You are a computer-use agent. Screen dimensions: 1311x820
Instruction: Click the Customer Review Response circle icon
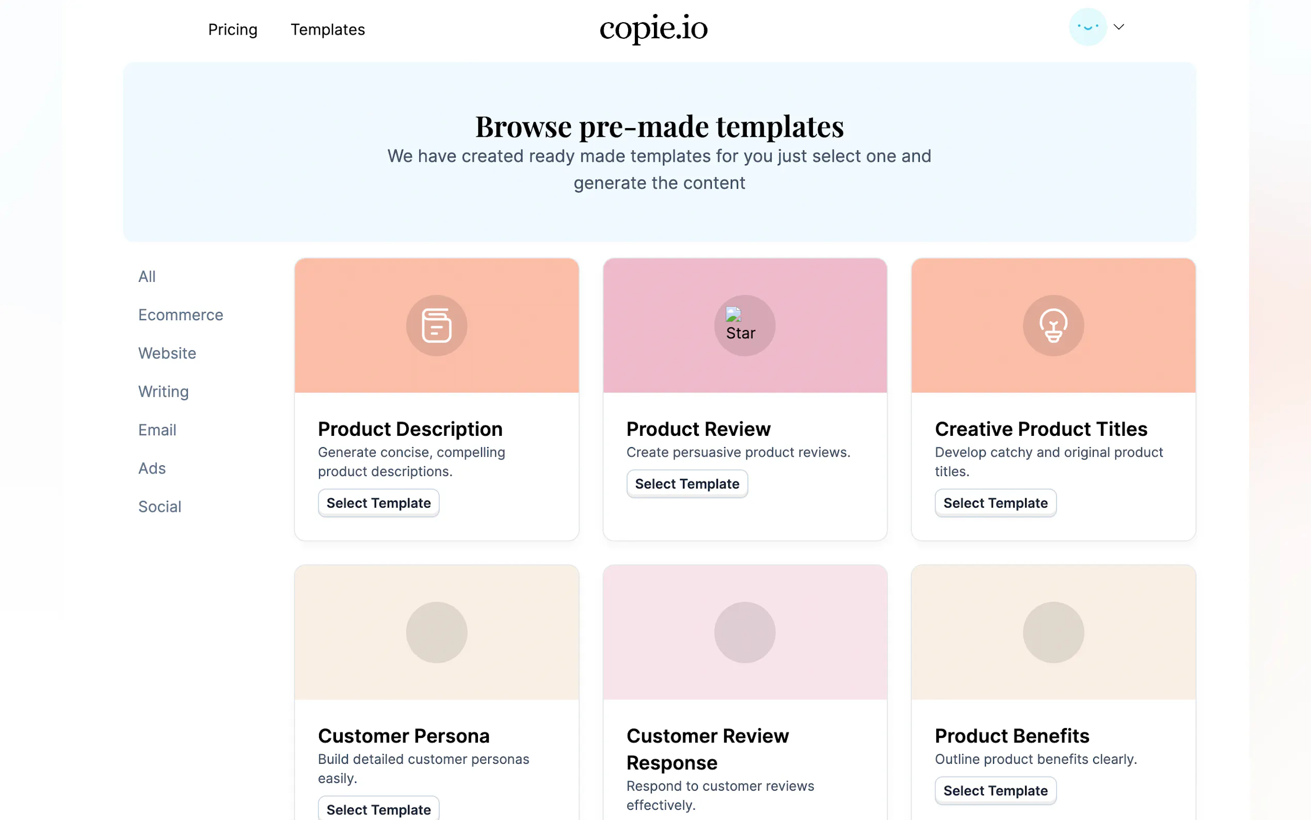click(x=744, y=633)
